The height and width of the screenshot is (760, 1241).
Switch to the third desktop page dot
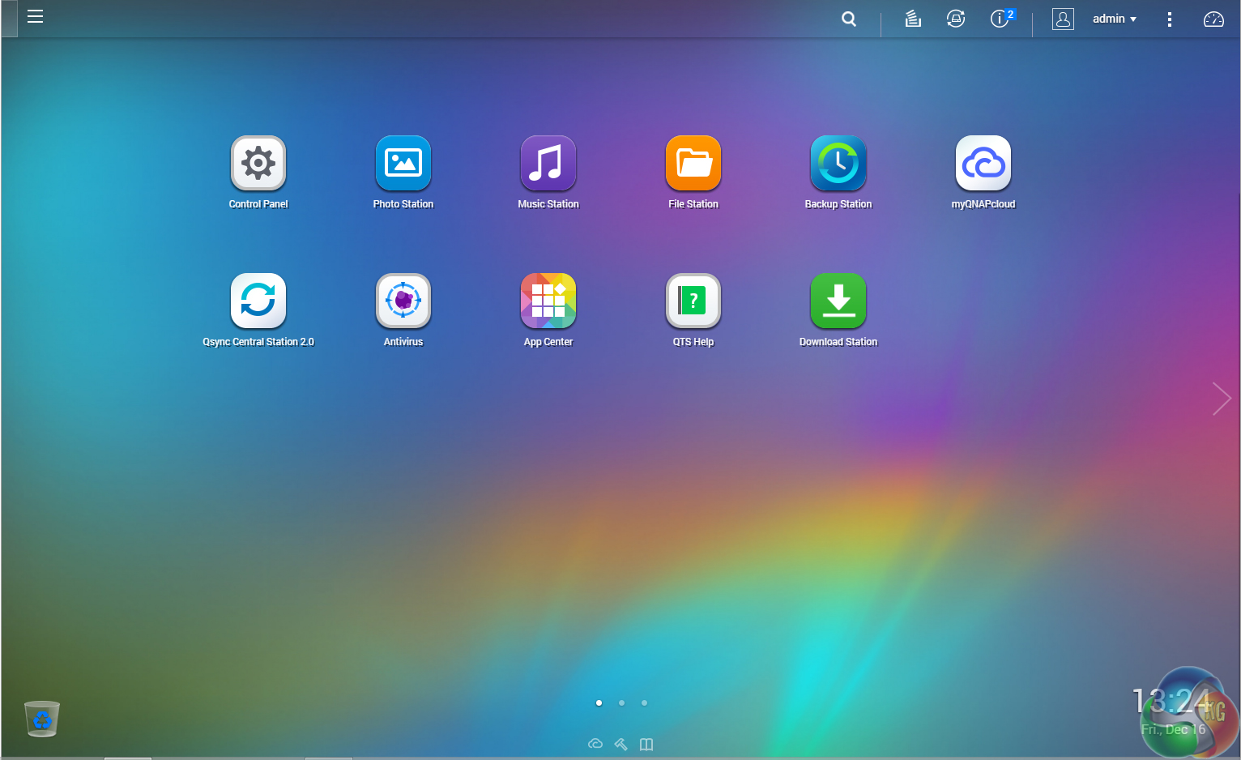coord(644,703)
